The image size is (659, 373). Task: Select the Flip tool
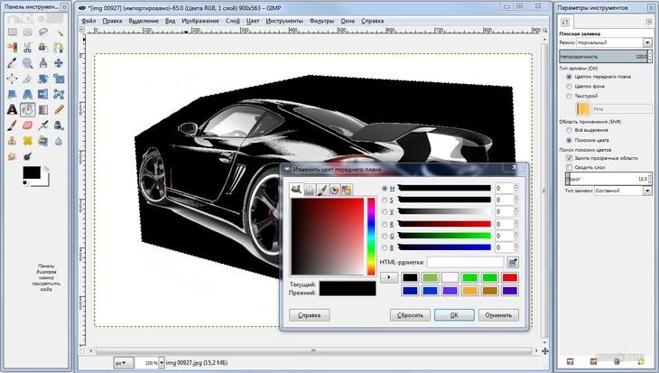pyautogui.click(x=42, y=94)
